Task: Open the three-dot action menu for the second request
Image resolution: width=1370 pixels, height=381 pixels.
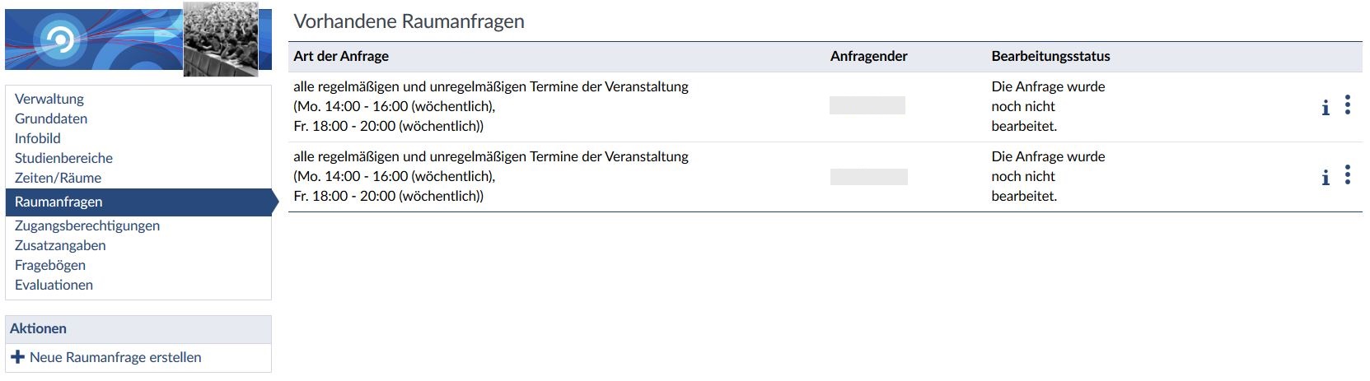Action: click(x=1348, y=175)
